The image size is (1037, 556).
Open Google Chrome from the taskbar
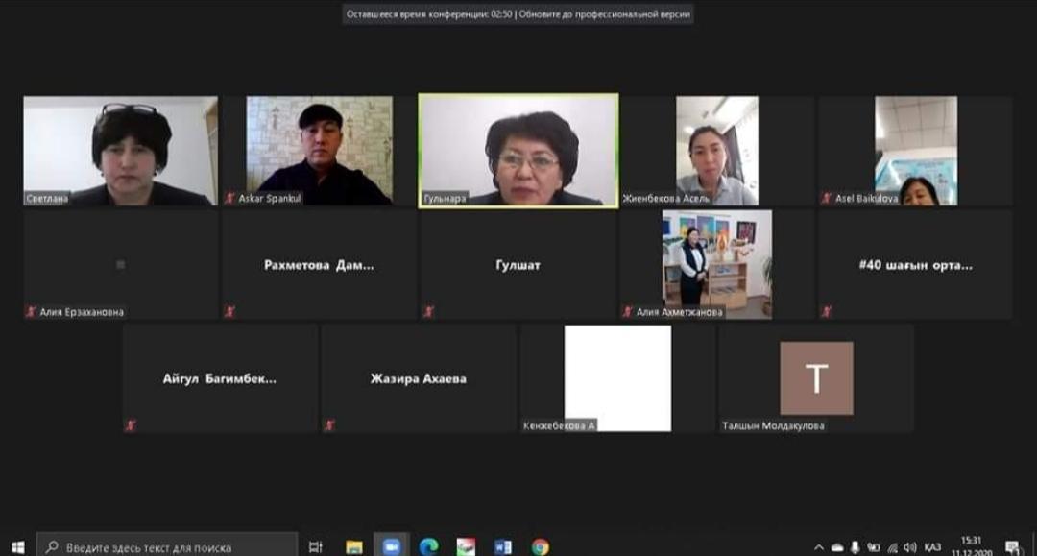pos(540,547)
